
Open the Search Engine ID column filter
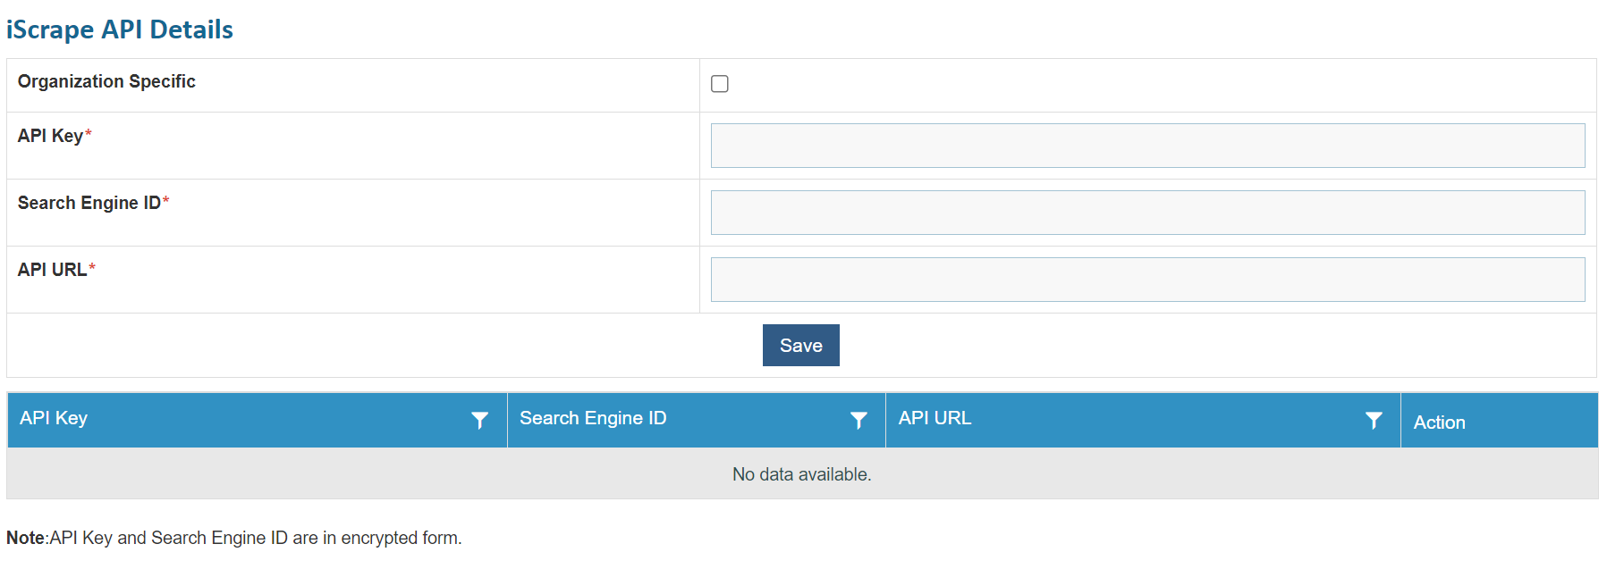[x=859, y=420]
